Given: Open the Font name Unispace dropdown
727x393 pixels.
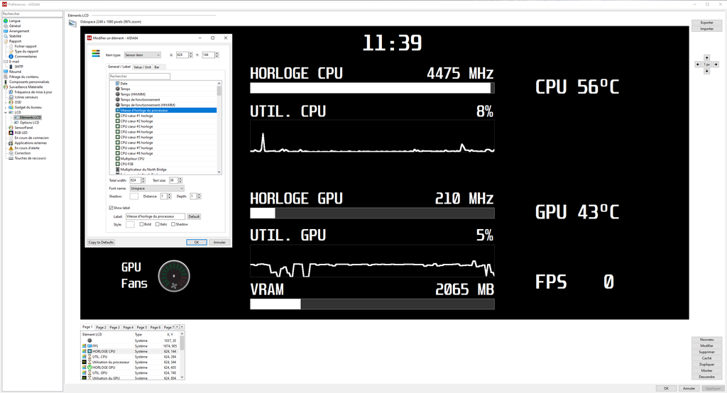Looking at the screenshot, I should (x=157, y=189).
